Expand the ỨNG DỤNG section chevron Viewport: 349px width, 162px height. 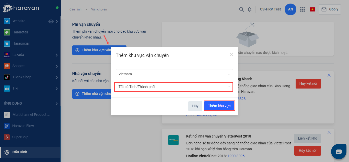[57, 104]
